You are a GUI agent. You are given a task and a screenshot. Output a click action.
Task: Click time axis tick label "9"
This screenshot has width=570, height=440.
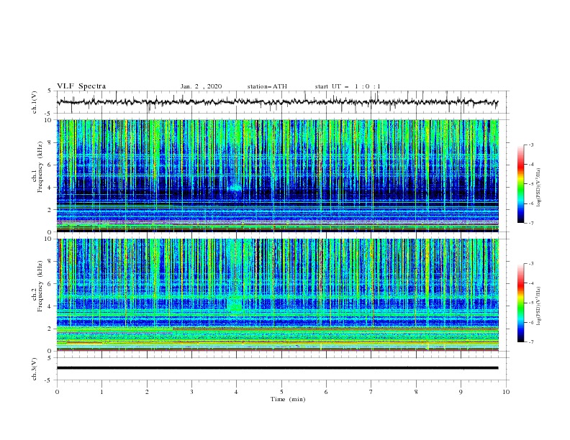461,392
